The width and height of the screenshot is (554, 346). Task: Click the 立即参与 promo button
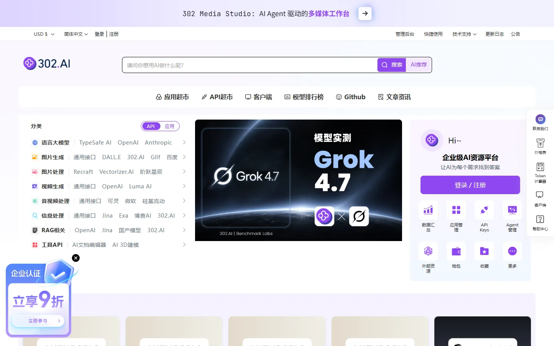coord(38,321)
